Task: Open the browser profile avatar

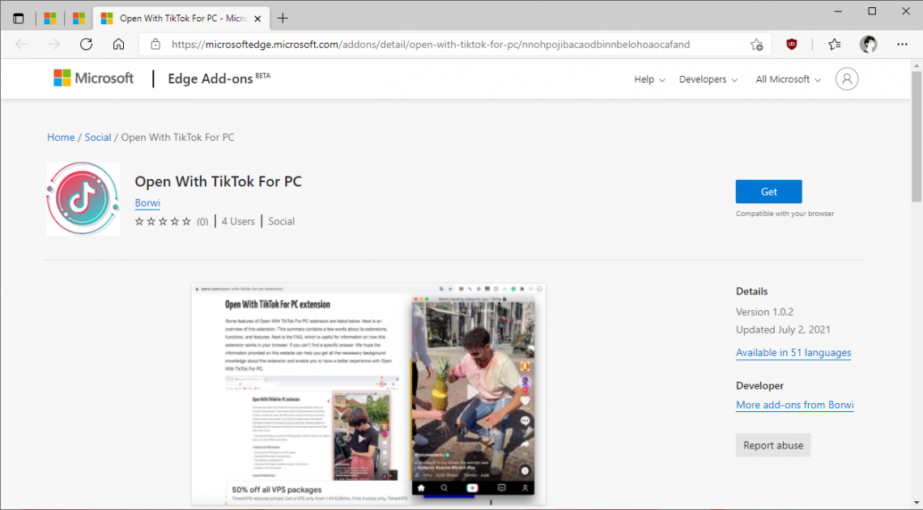Action: pos(868,44)
